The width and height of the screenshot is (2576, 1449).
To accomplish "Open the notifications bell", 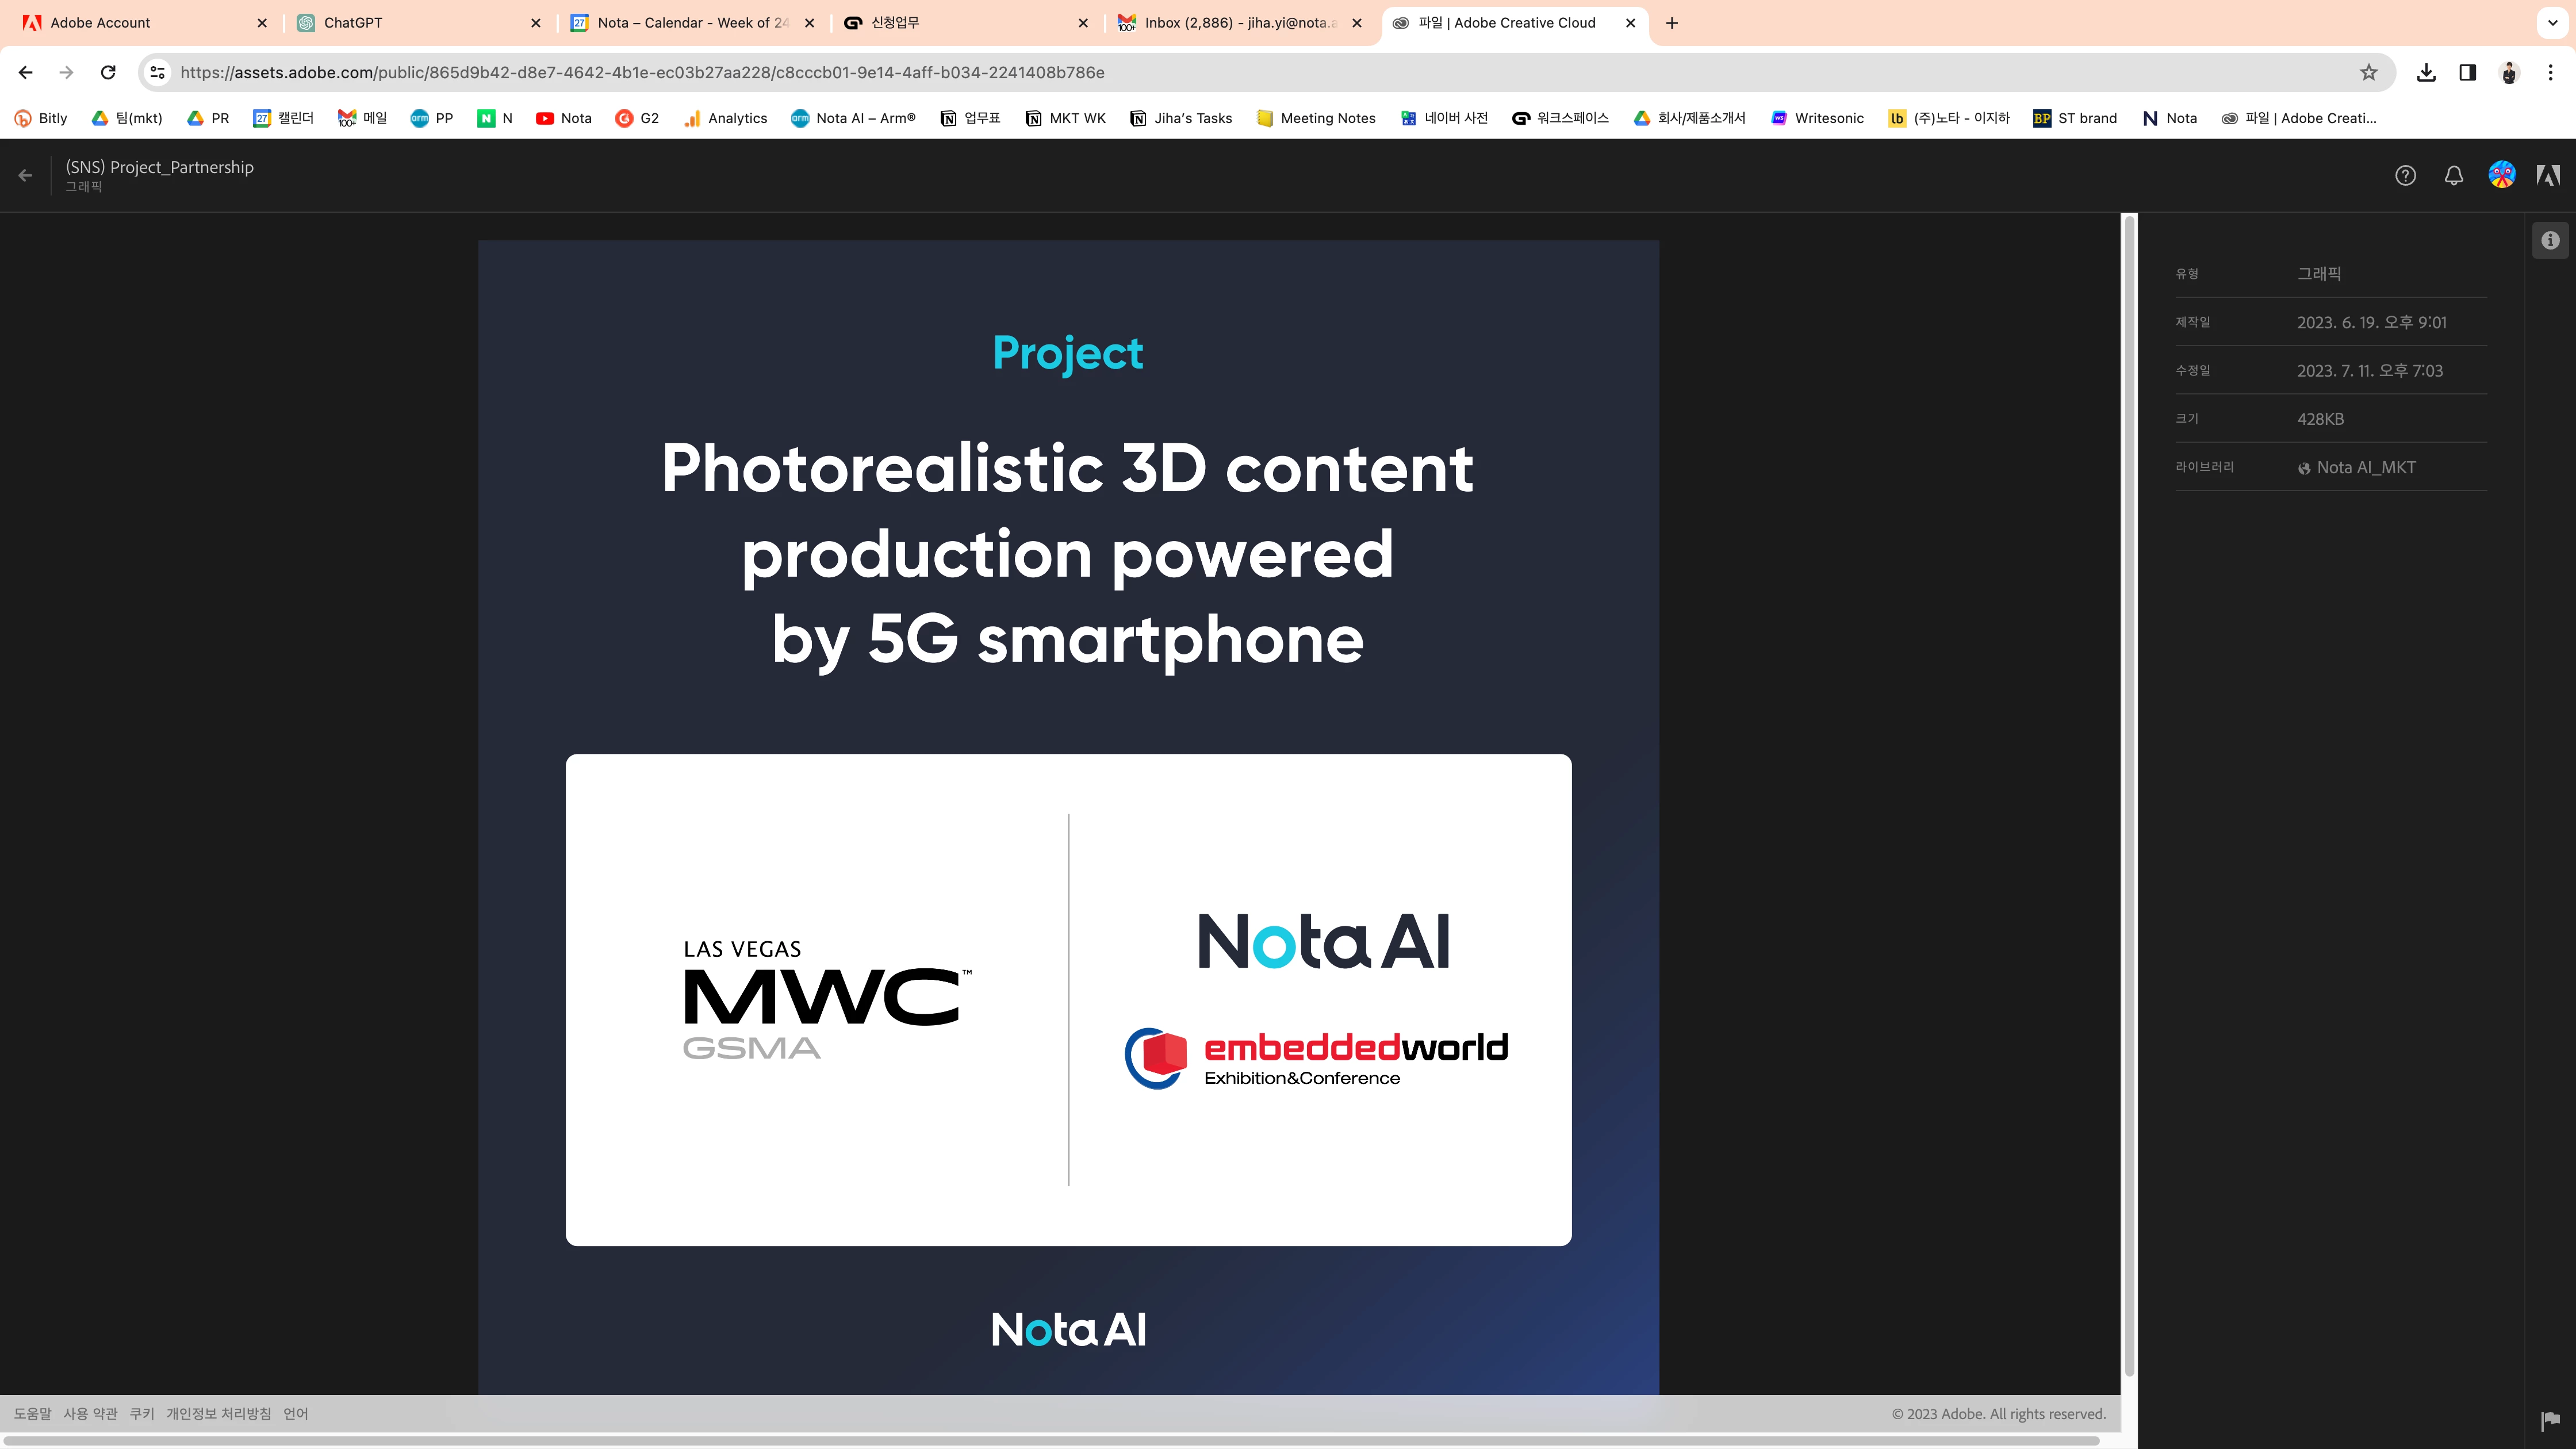I will click(x=2453, y=176).
